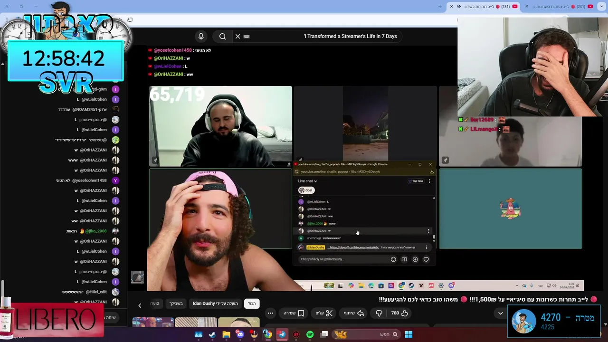Expand the 'Live chat' dropdown in popout chat

pyautogui.click(x=307, y=181)
